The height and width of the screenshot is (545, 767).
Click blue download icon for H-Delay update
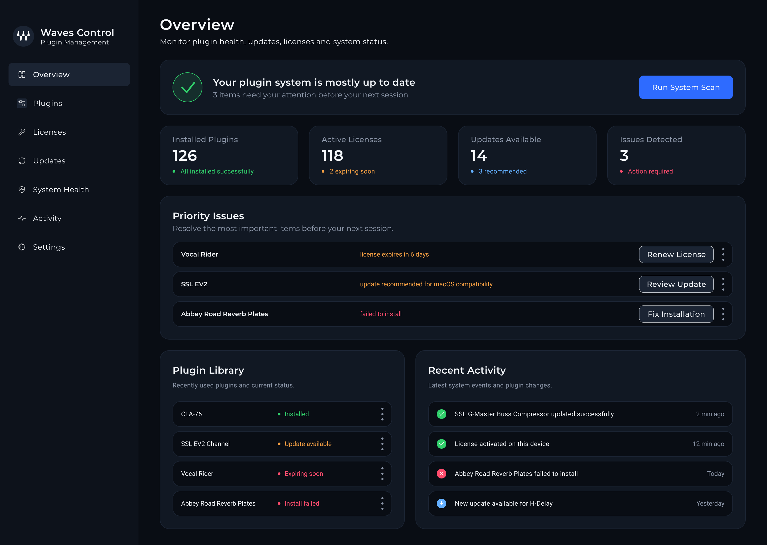coord(441,503)
